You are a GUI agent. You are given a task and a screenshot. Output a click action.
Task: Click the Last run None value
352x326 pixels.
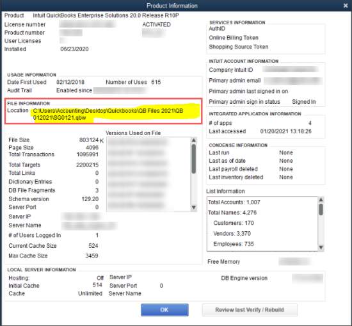(x=286, y=153)
